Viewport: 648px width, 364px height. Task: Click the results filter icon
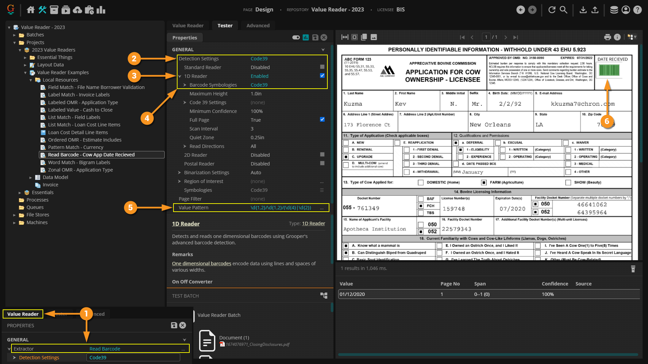point(633,269)
